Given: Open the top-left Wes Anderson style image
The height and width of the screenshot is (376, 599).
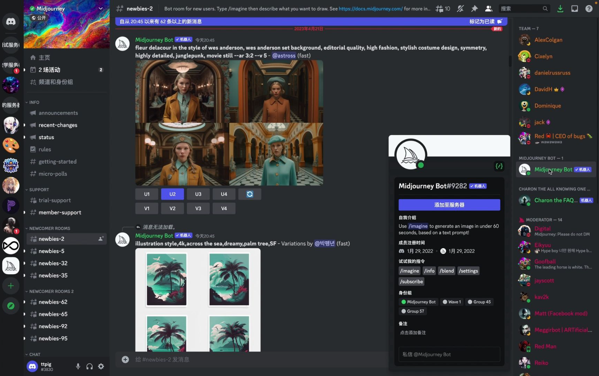Looking at the screenshot, I should coord(182,91).
